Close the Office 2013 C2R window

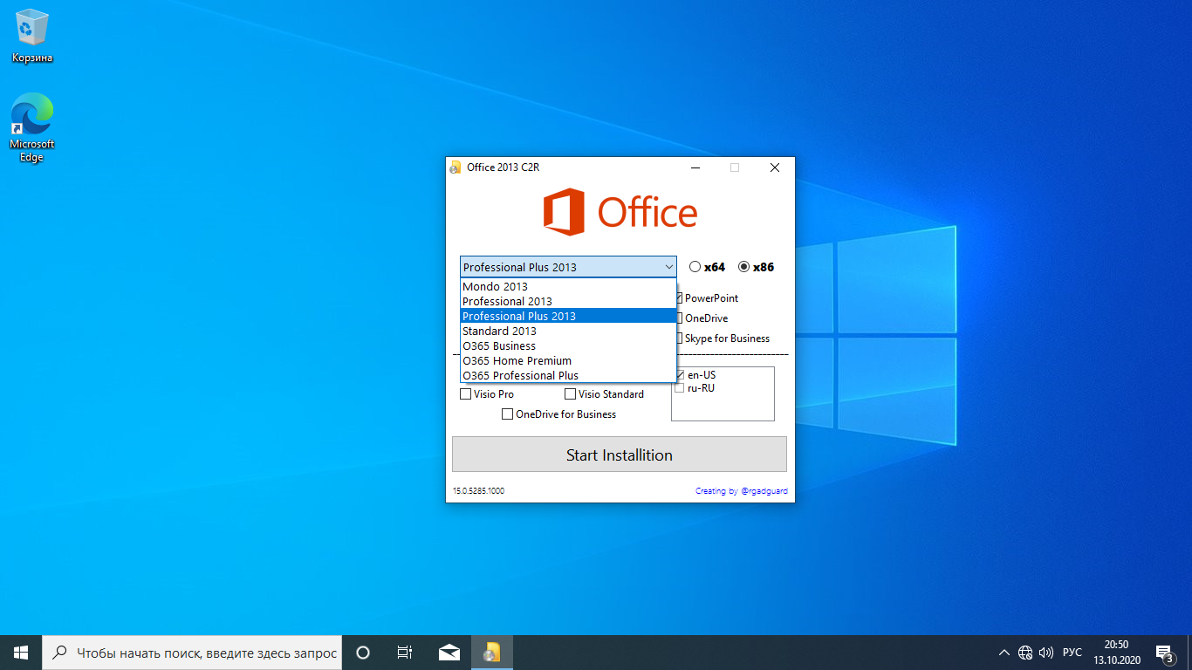(x=775, y=167)
